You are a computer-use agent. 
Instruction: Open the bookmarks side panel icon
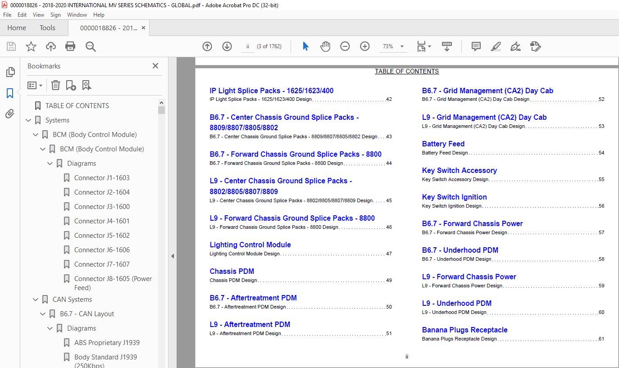pos(10,93)
